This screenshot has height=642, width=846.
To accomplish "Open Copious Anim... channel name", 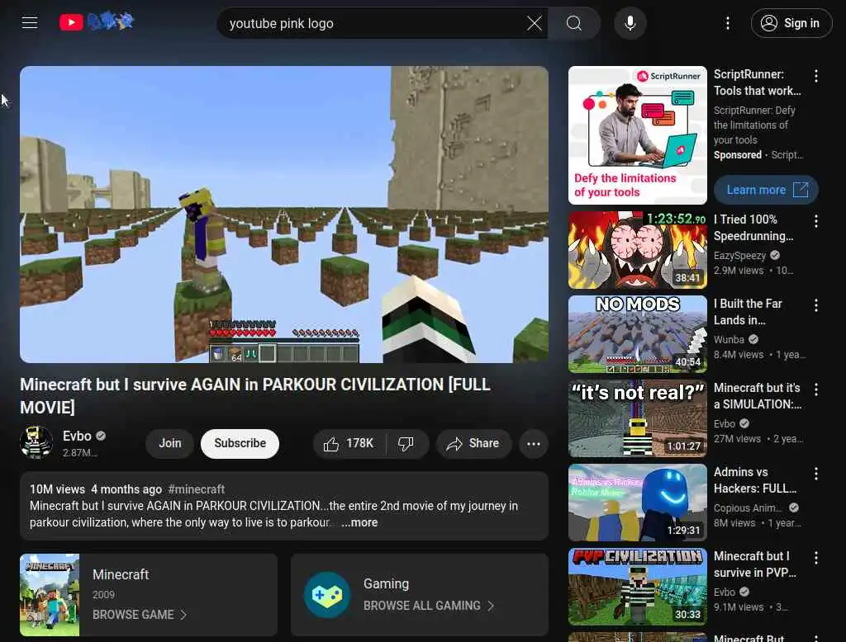I will 748,507.
